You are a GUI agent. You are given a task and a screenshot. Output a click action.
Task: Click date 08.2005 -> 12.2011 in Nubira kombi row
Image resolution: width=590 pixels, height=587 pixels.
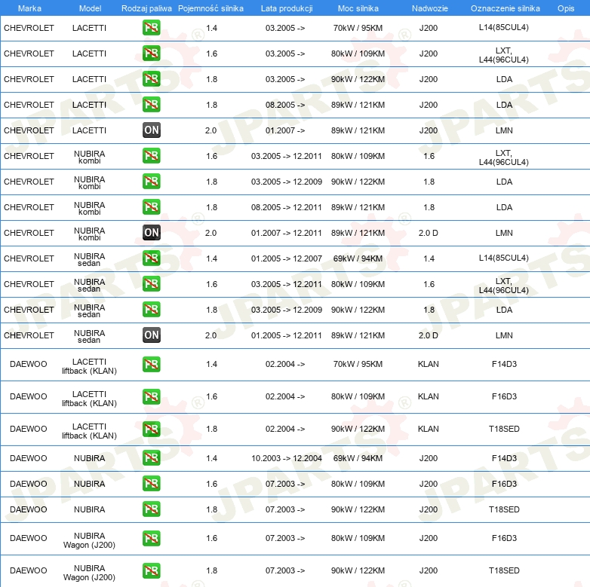[287, 207]
